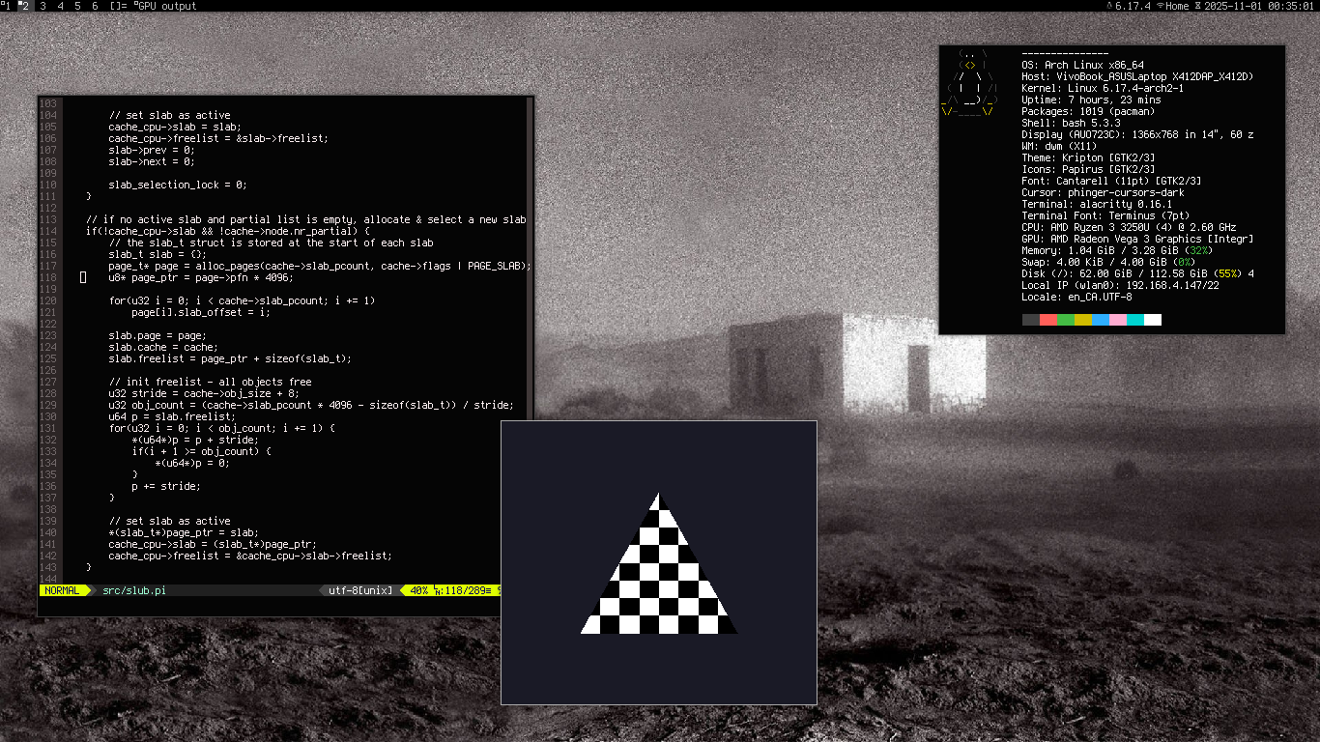Click the clock showing 00:35:01

1291,6
